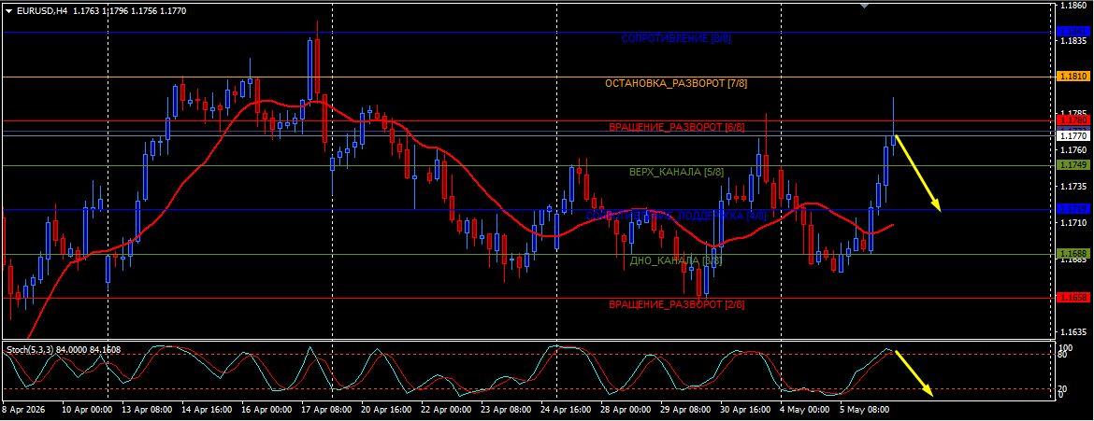
Task: Click the white 1.1770 current price tag
Action: pos(1073,136)
